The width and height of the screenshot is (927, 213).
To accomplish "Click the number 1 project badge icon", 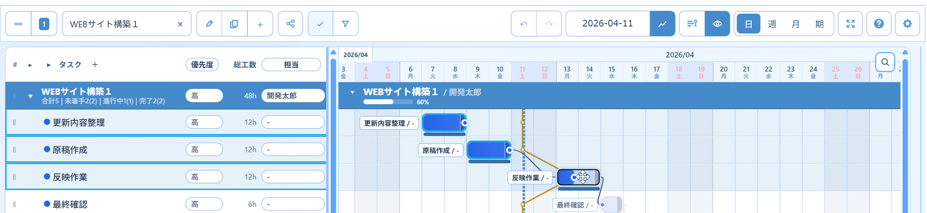I will click(44, 24).
